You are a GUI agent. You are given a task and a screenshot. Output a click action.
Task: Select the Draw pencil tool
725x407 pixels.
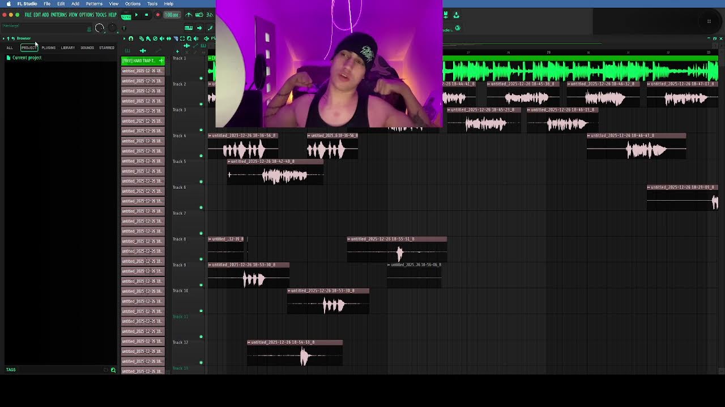pos(142,38)
